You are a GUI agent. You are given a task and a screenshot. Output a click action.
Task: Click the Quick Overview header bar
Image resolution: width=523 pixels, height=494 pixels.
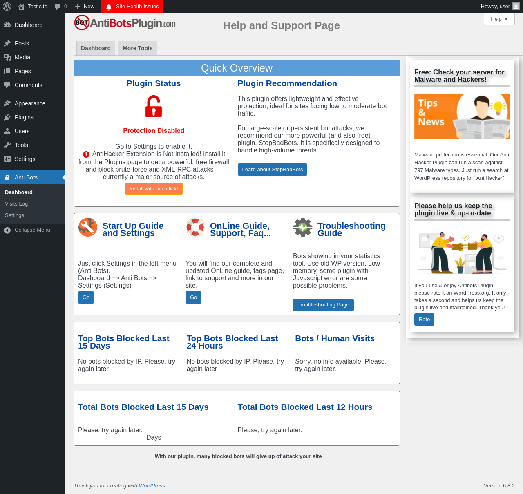(237, 68)
